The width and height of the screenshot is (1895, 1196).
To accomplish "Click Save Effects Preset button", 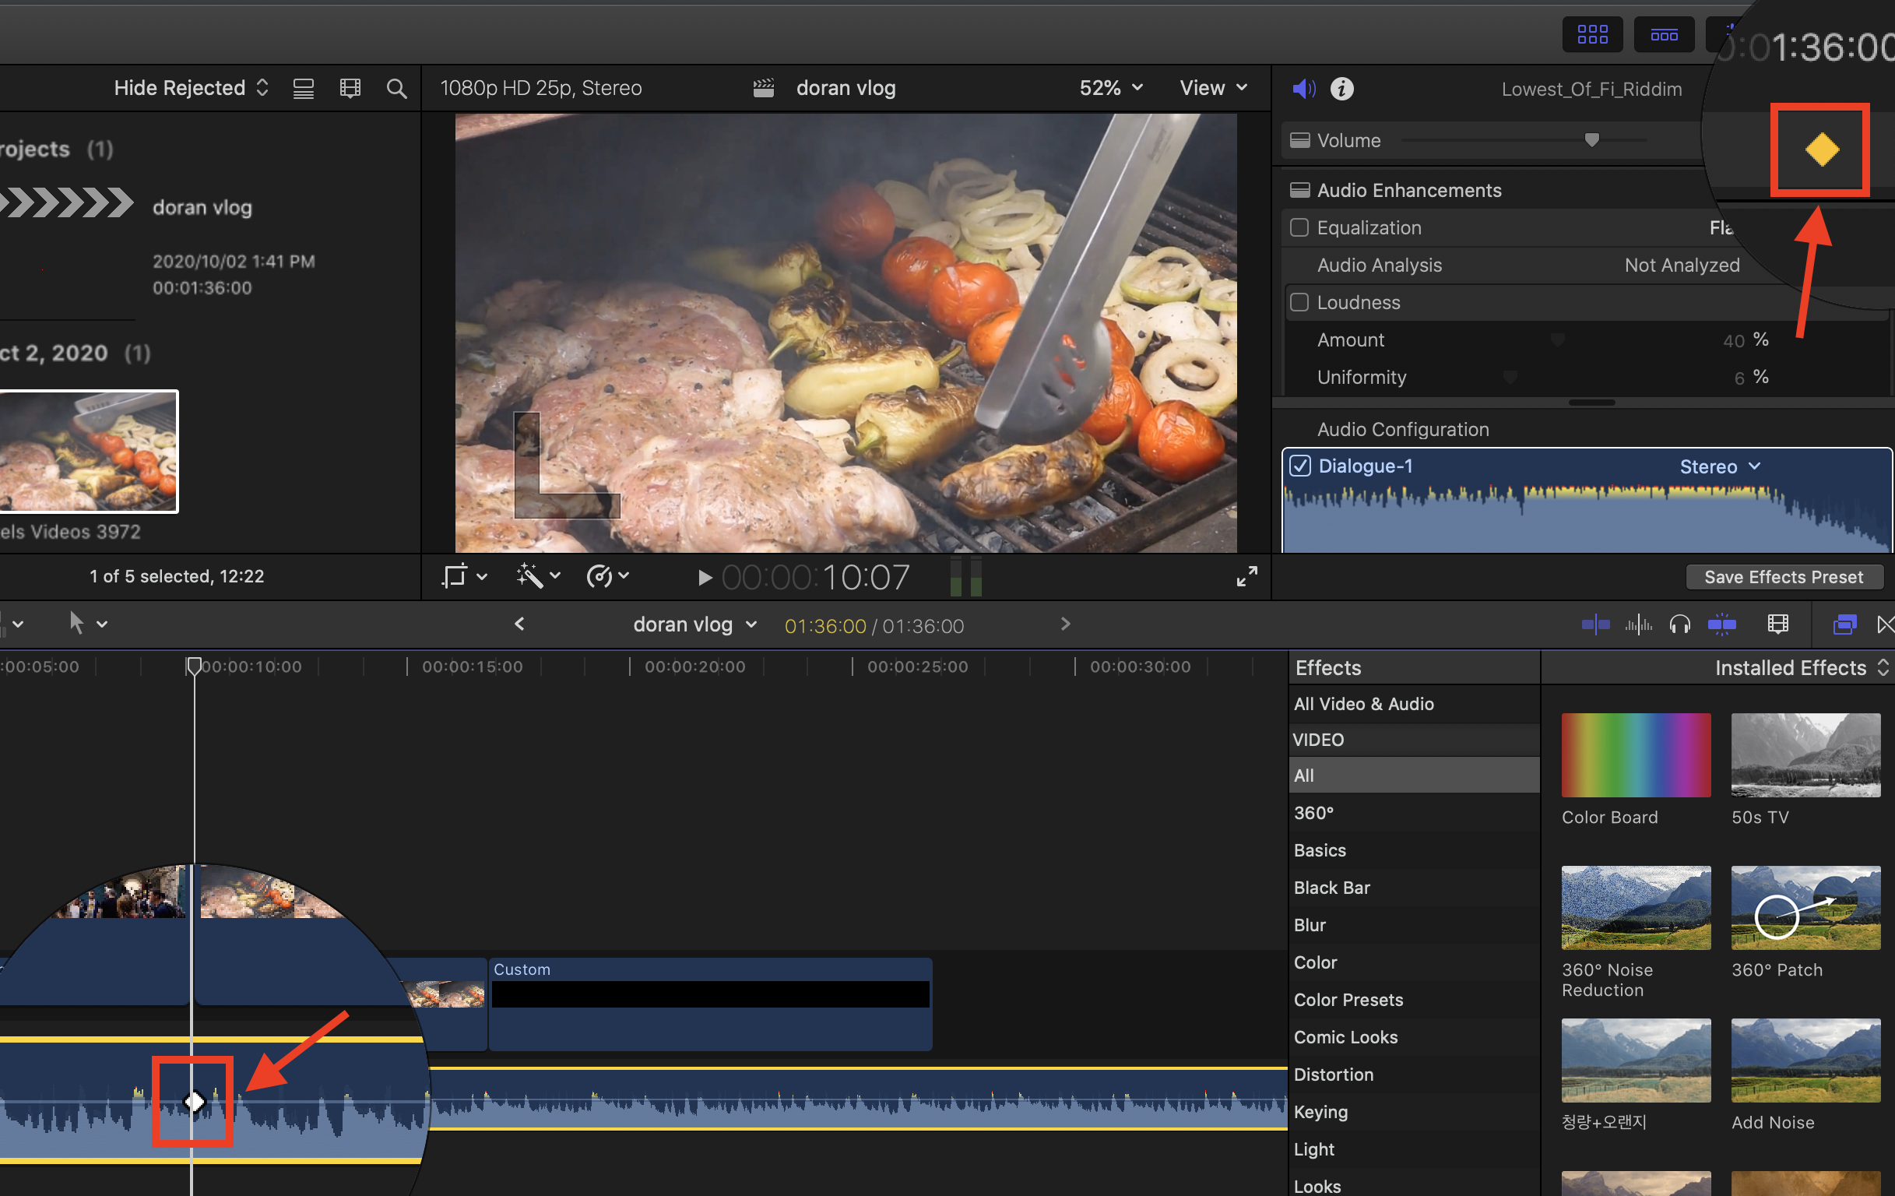I will (x=1783, y=577).
